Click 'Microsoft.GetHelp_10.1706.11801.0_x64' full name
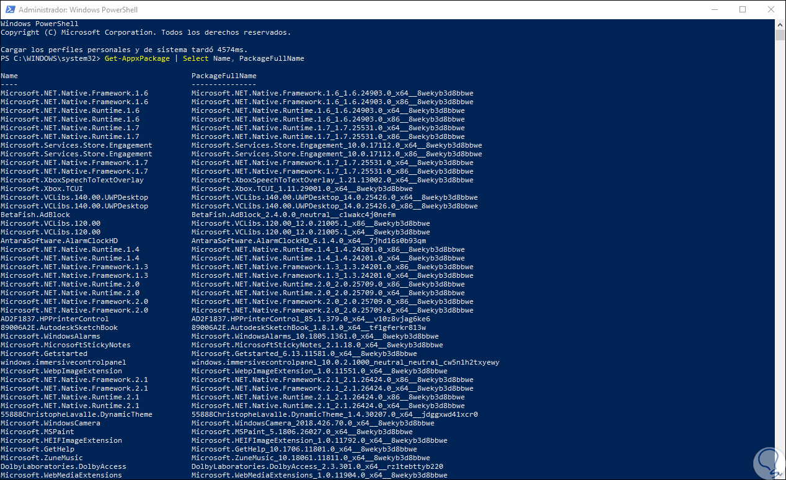The width and height of the screenshot is (786, 480). point(304,449)
